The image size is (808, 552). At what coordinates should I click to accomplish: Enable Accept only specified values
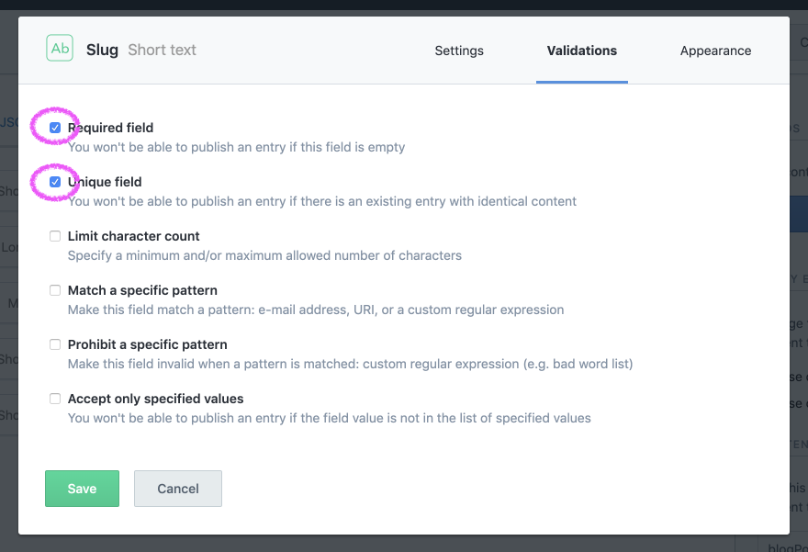tap(54, 398)
